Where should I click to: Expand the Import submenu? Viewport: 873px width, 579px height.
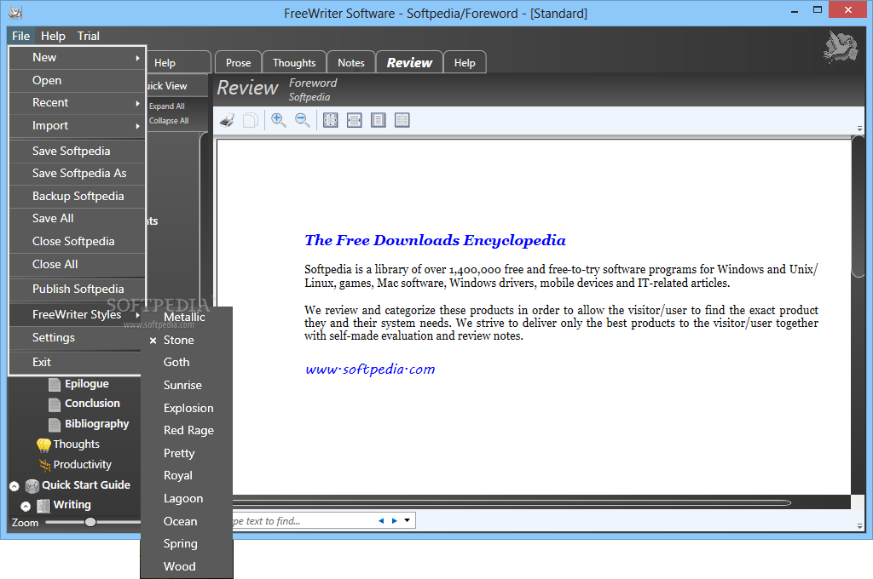pyautogui.click(x=78, y=126)
